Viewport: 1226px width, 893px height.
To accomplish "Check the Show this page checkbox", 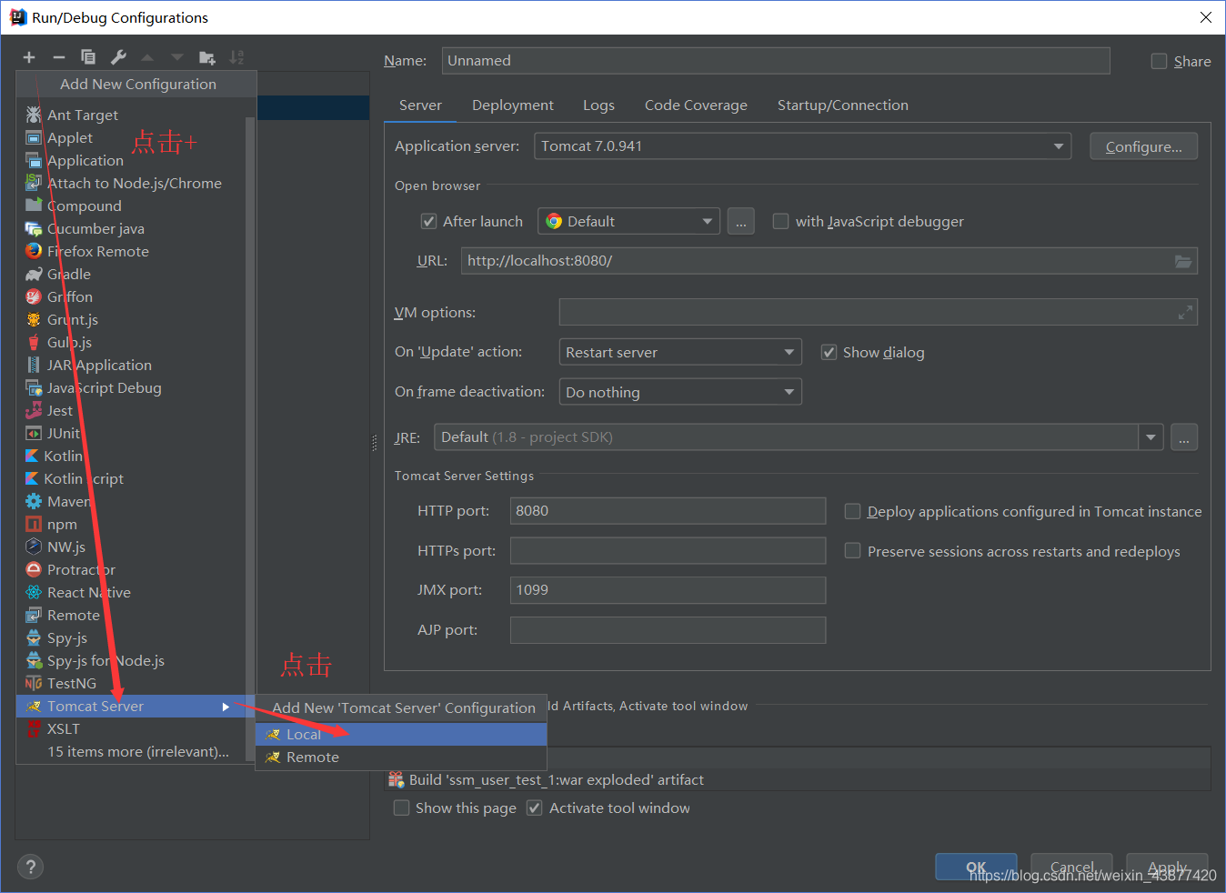I will click(x=401, y=808).
